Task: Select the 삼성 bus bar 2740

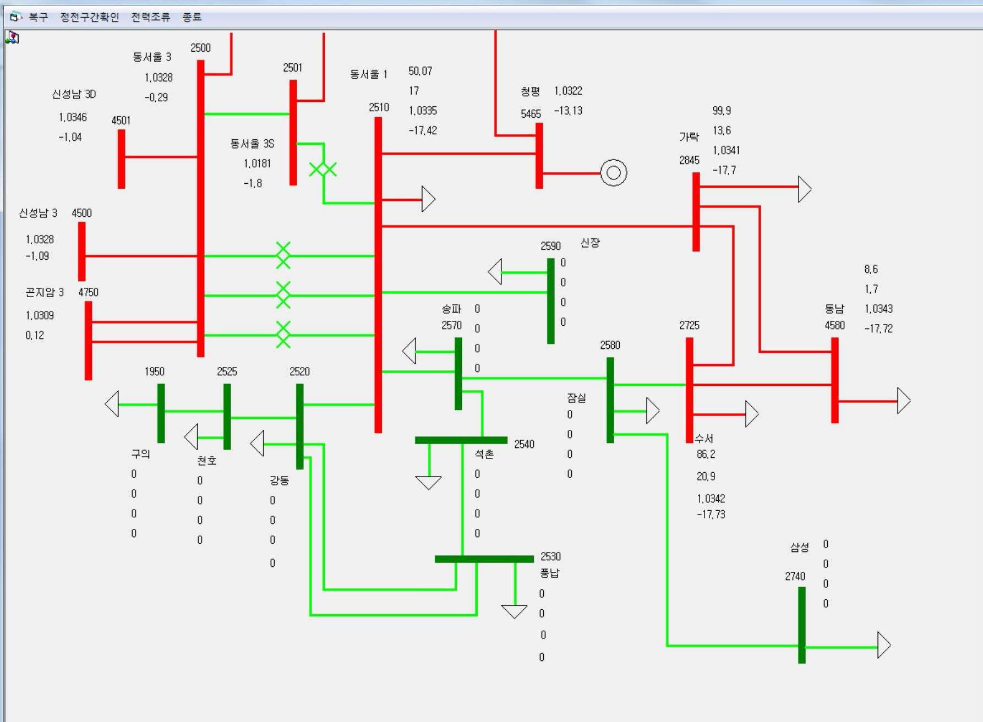Action: [x=801, y=625]
